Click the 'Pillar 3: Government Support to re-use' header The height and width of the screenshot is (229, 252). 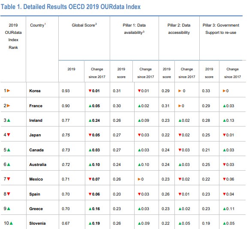click(221, 29)
